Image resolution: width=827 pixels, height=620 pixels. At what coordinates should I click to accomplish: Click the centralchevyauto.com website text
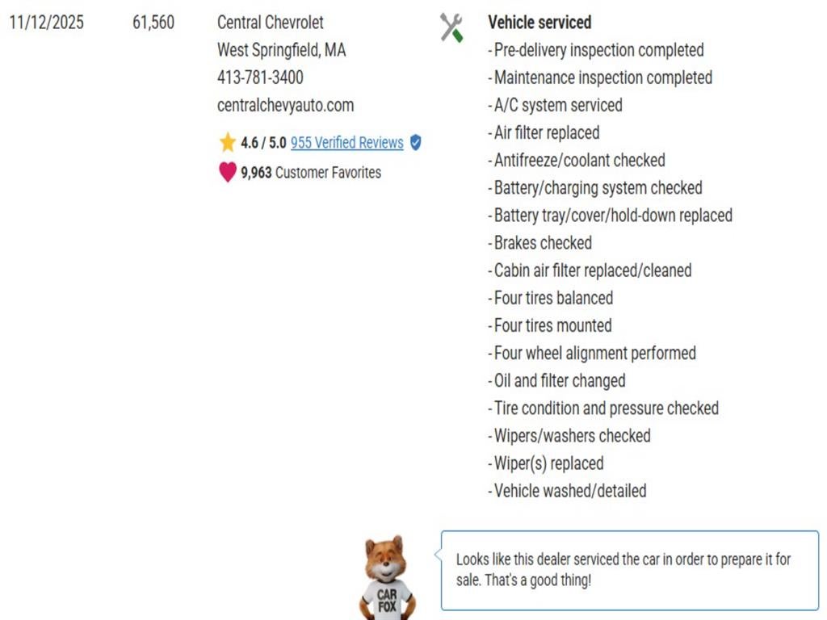[x=285, y=105]
